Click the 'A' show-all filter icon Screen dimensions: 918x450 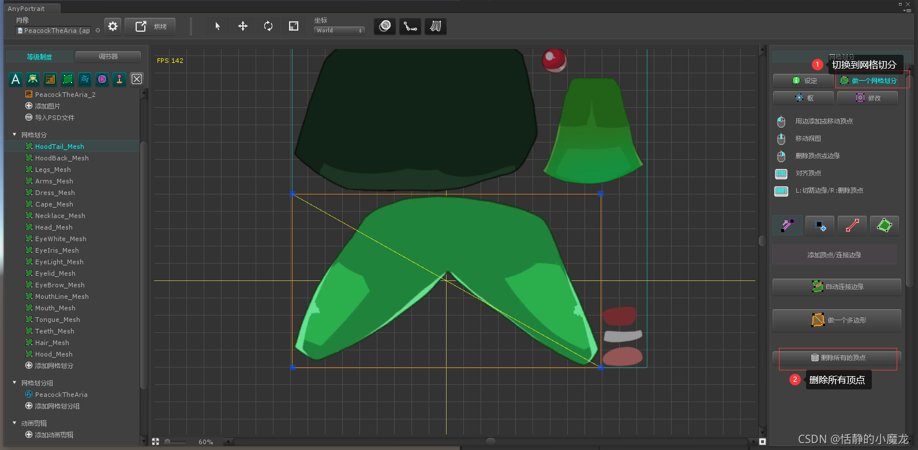tap(16, 79)
